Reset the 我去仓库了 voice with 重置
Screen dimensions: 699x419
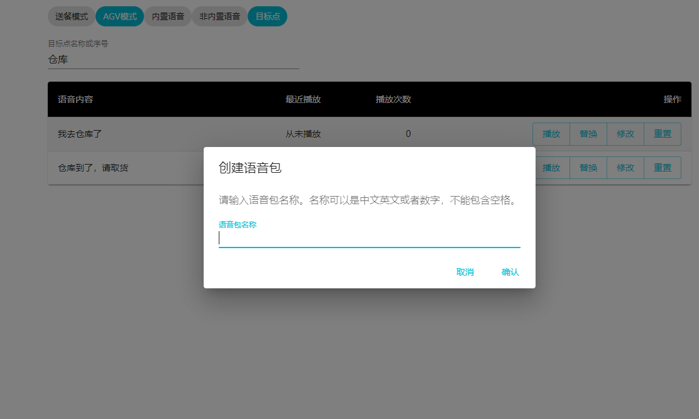663,134
